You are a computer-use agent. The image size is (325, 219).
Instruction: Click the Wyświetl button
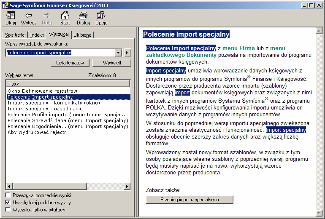pos(112,63)
